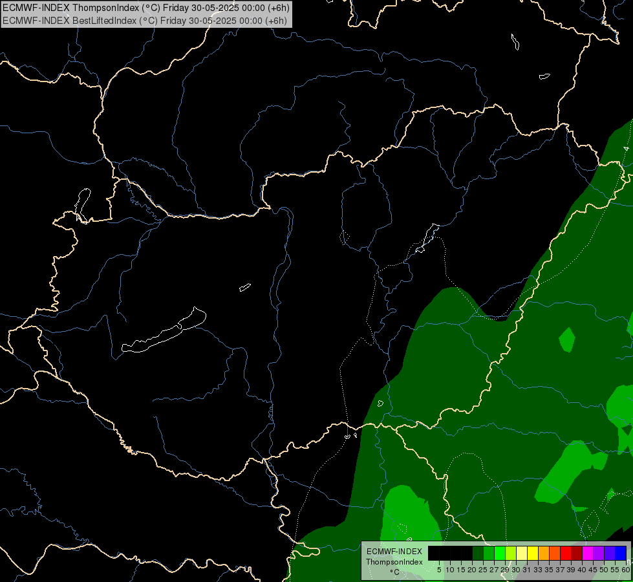The width and height of the screenshot is (633, 582).
Task: Select the dark red 39–40 legend swatch
Action: coord(577,553)
